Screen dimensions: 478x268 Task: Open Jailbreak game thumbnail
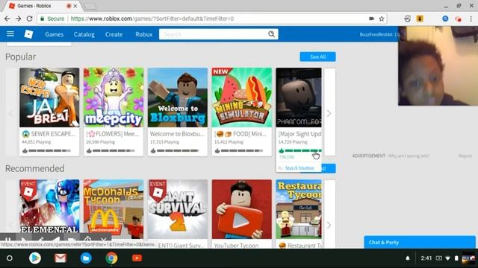click(x=49, y=98)
